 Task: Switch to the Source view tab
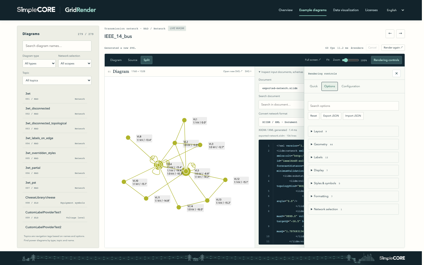point(132,60)
